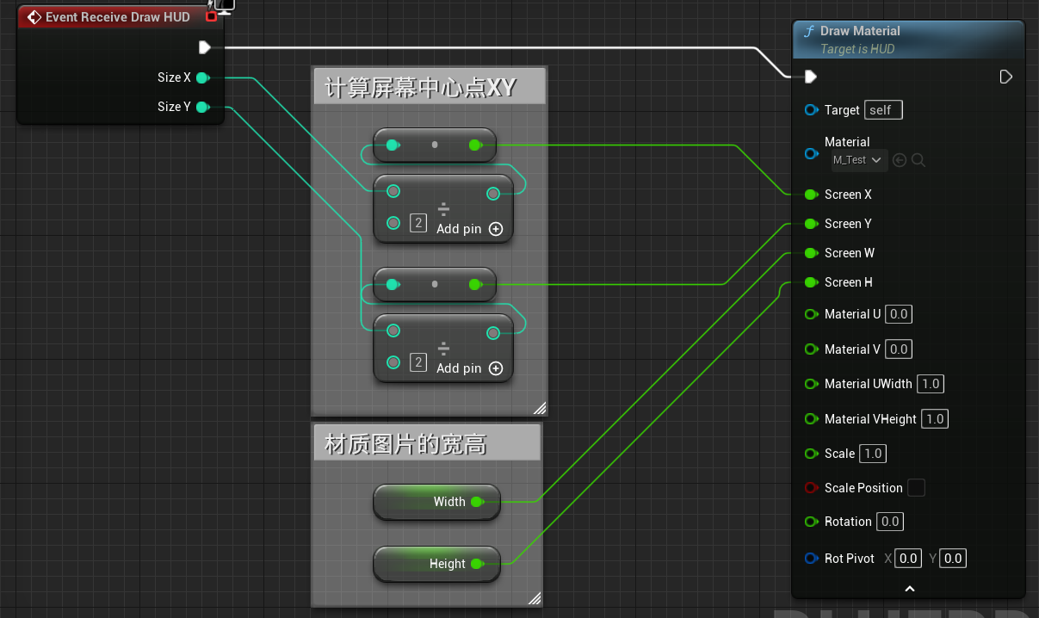Click the Screen X input pin
This screenshot has height=618, width=1039.
click(x=811, y=195)
